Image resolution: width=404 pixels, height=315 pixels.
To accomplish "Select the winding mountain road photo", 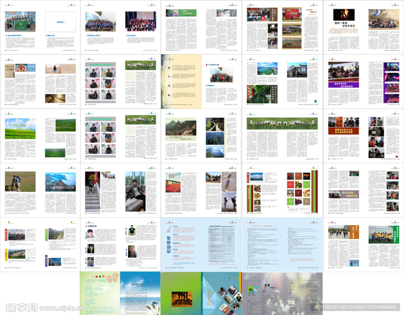I will click(x=181, y=127).
